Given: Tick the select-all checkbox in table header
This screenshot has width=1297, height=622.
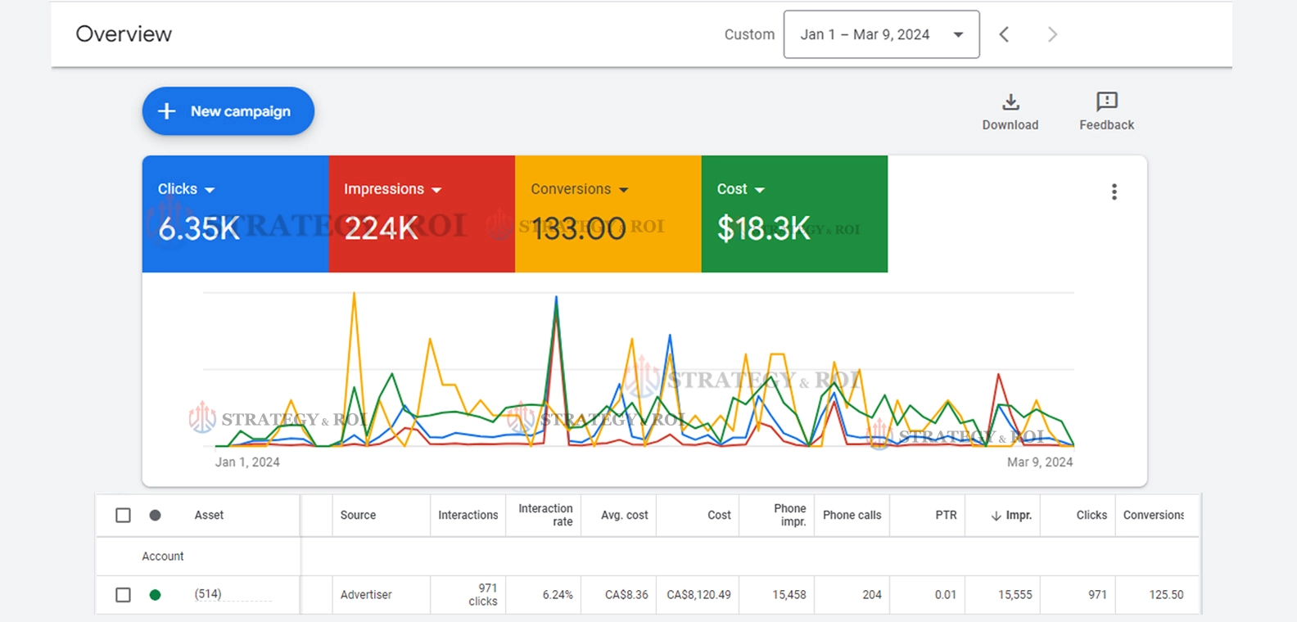Looking at the screenshot, I should click(x=123, y=516).
